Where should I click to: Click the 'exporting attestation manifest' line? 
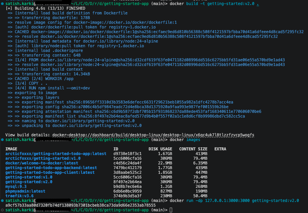(x=135, y=112)
